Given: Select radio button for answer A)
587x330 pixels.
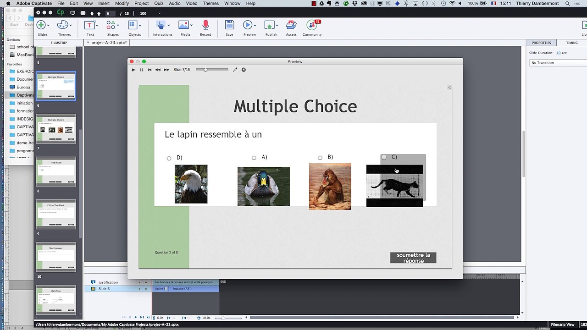Looking at the screenshot, I should point(254,158).
